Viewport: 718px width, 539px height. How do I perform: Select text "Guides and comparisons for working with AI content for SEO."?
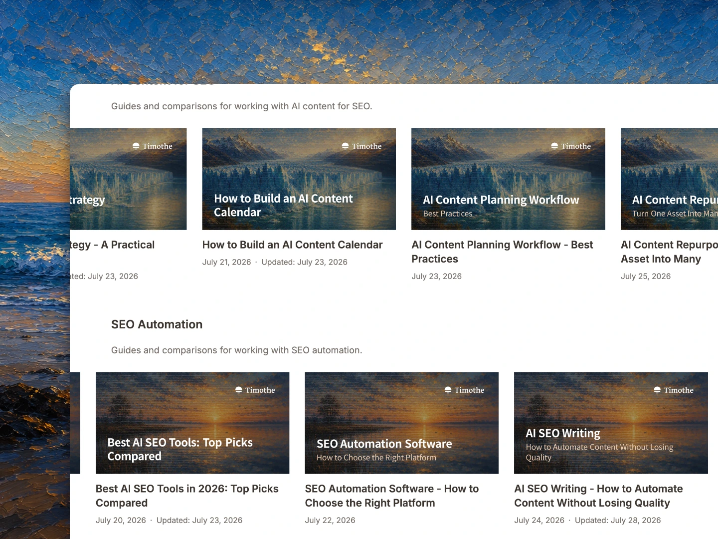click(241, 106)
